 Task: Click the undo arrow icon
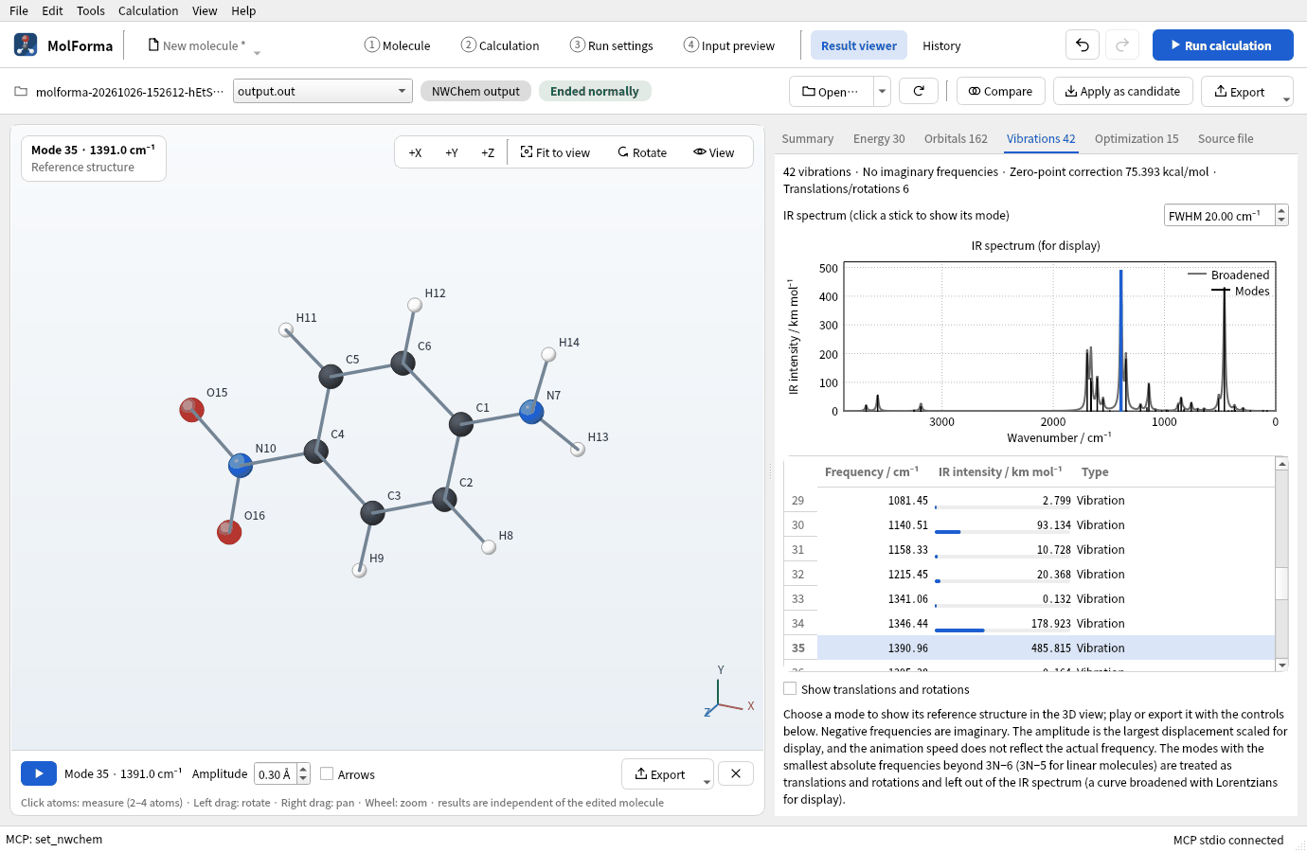click(1083, 45)
